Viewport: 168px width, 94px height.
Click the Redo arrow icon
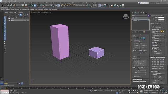point(5,5)
